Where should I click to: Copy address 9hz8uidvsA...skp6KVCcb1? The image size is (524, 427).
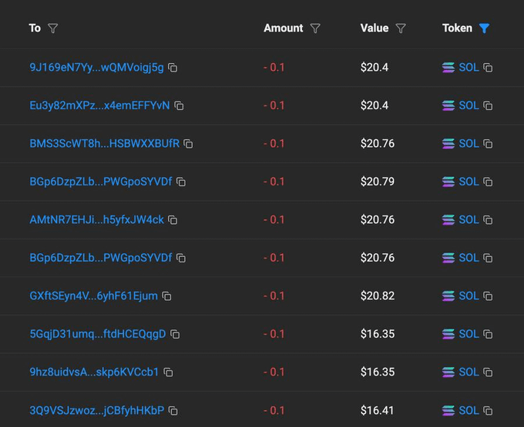coord(168,372)
